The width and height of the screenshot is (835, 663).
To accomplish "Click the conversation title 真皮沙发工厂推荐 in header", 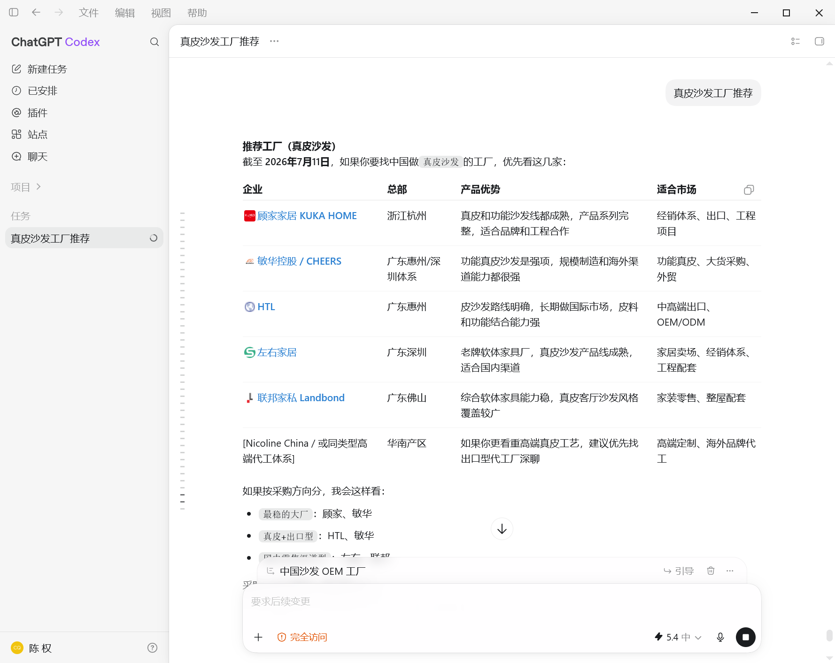I will pyautogui.click(x=220, y=41).
